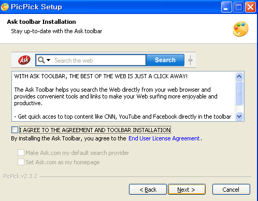Click 'By installing the Ask Toolbar' text
This screenshot has width=258, height=201.
point(68,138)
